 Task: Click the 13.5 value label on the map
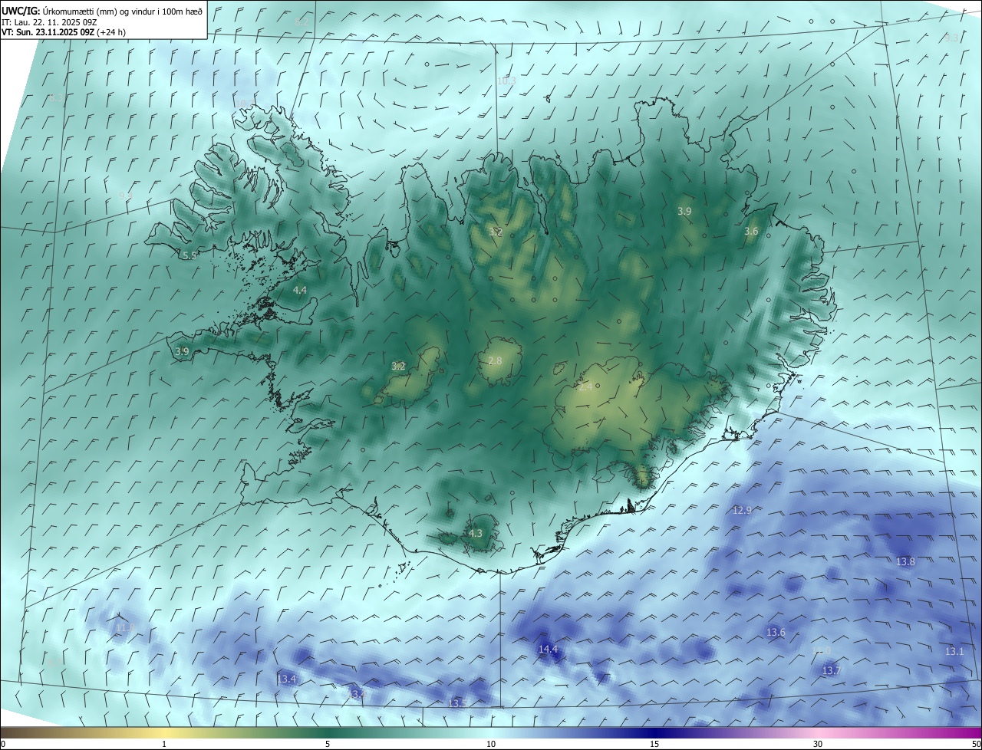tap(457, 702)
